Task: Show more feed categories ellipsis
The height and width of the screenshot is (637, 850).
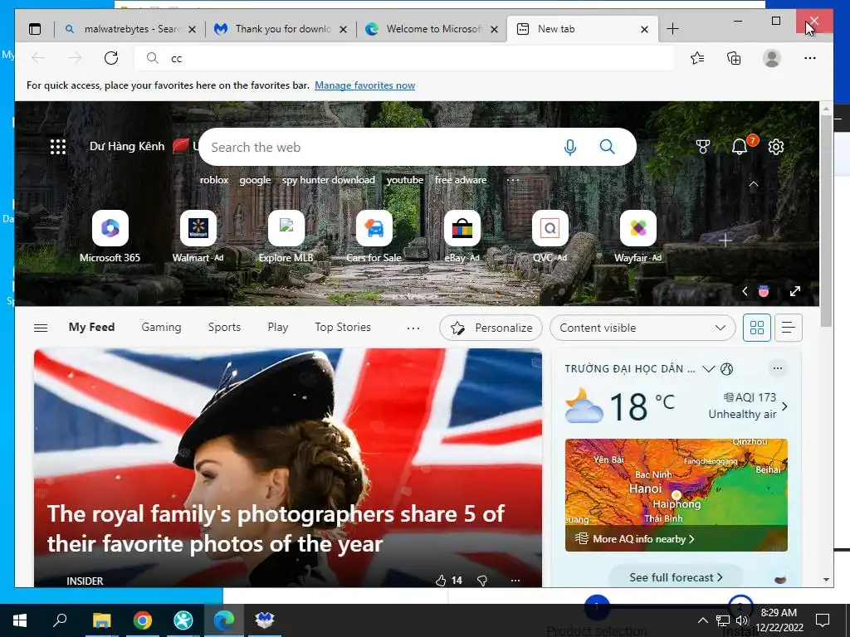Action: tap(413, 328)
